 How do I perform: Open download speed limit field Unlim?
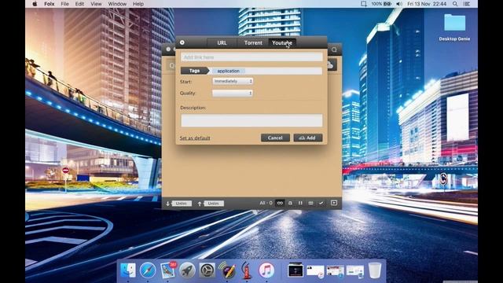tap(182, 204)
